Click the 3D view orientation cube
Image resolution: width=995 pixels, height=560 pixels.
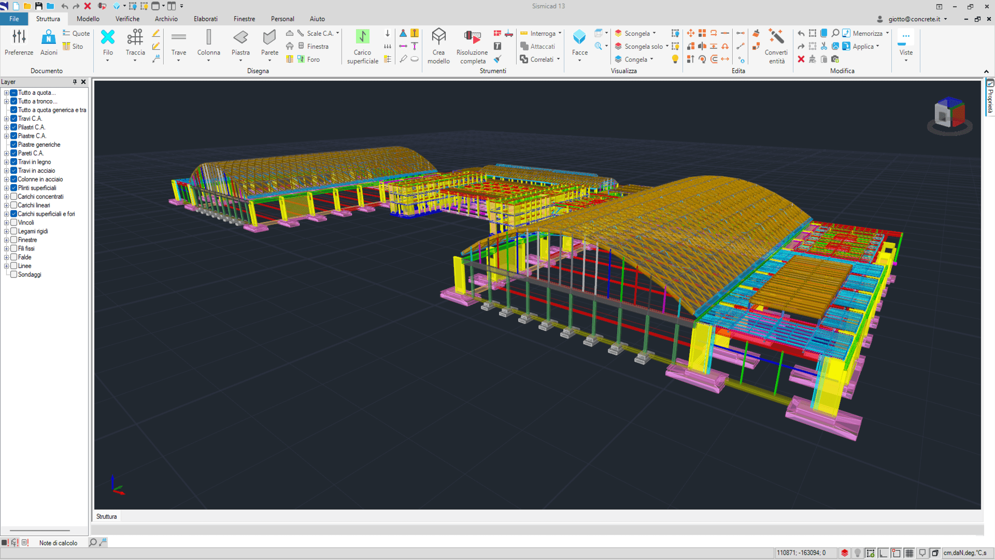click(949, 114)
